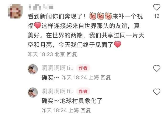
Task: Like the top comment with 12 likes
Action: pos(157,7)
